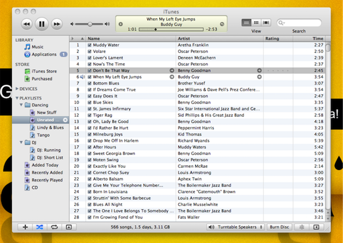Click store arrow beside When My Left Eye Jumps
This screenshot has height=243, width=343.
click(172, 77)
